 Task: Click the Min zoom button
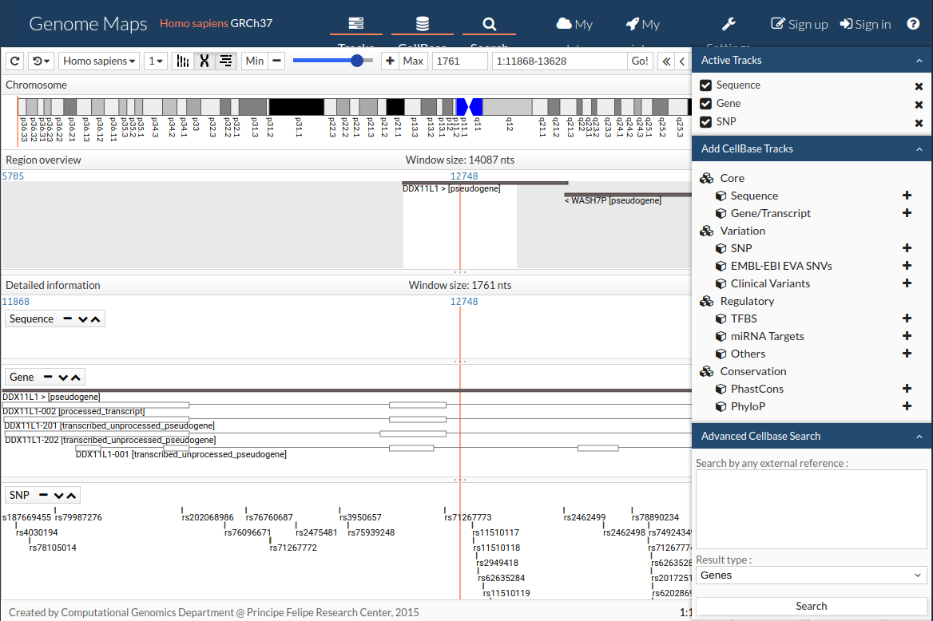coord(255,61)
